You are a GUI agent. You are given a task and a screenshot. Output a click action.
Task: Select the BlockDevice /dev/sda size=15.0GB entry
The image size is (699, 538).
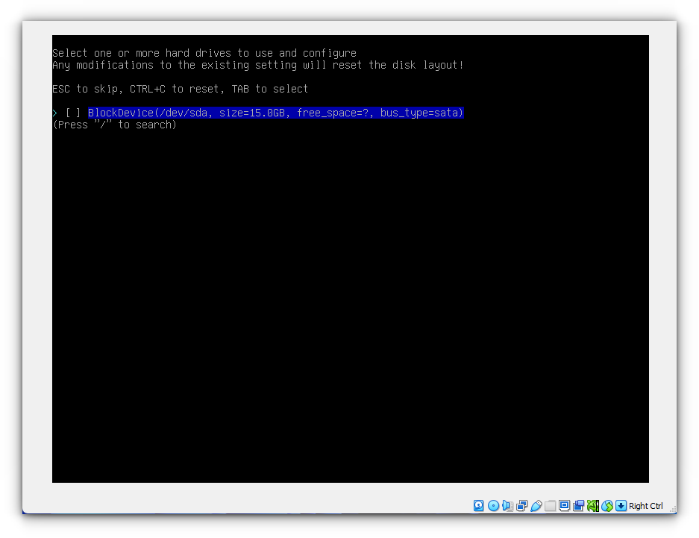(x=275, y=113)
